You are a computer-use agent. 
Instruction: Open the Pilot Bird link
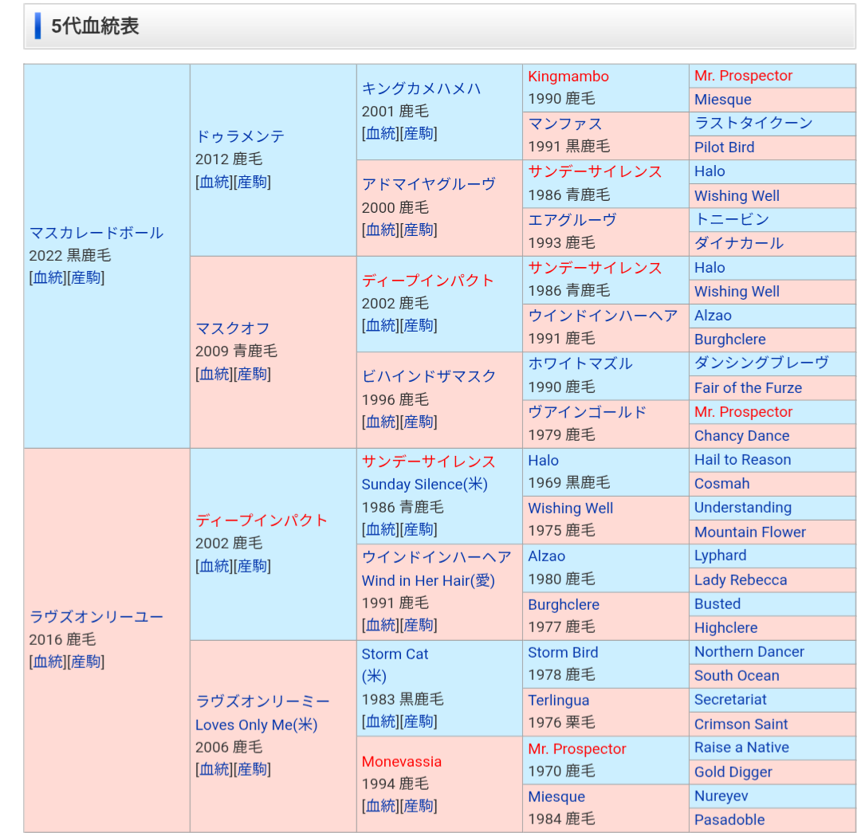pos(724,147)
